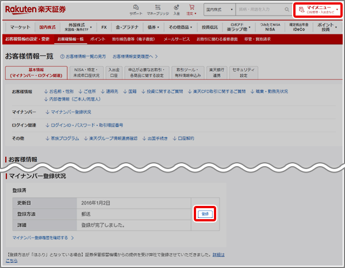
Task: Open the 国内株式 search category dropdown
Action: tap(220, 9)
